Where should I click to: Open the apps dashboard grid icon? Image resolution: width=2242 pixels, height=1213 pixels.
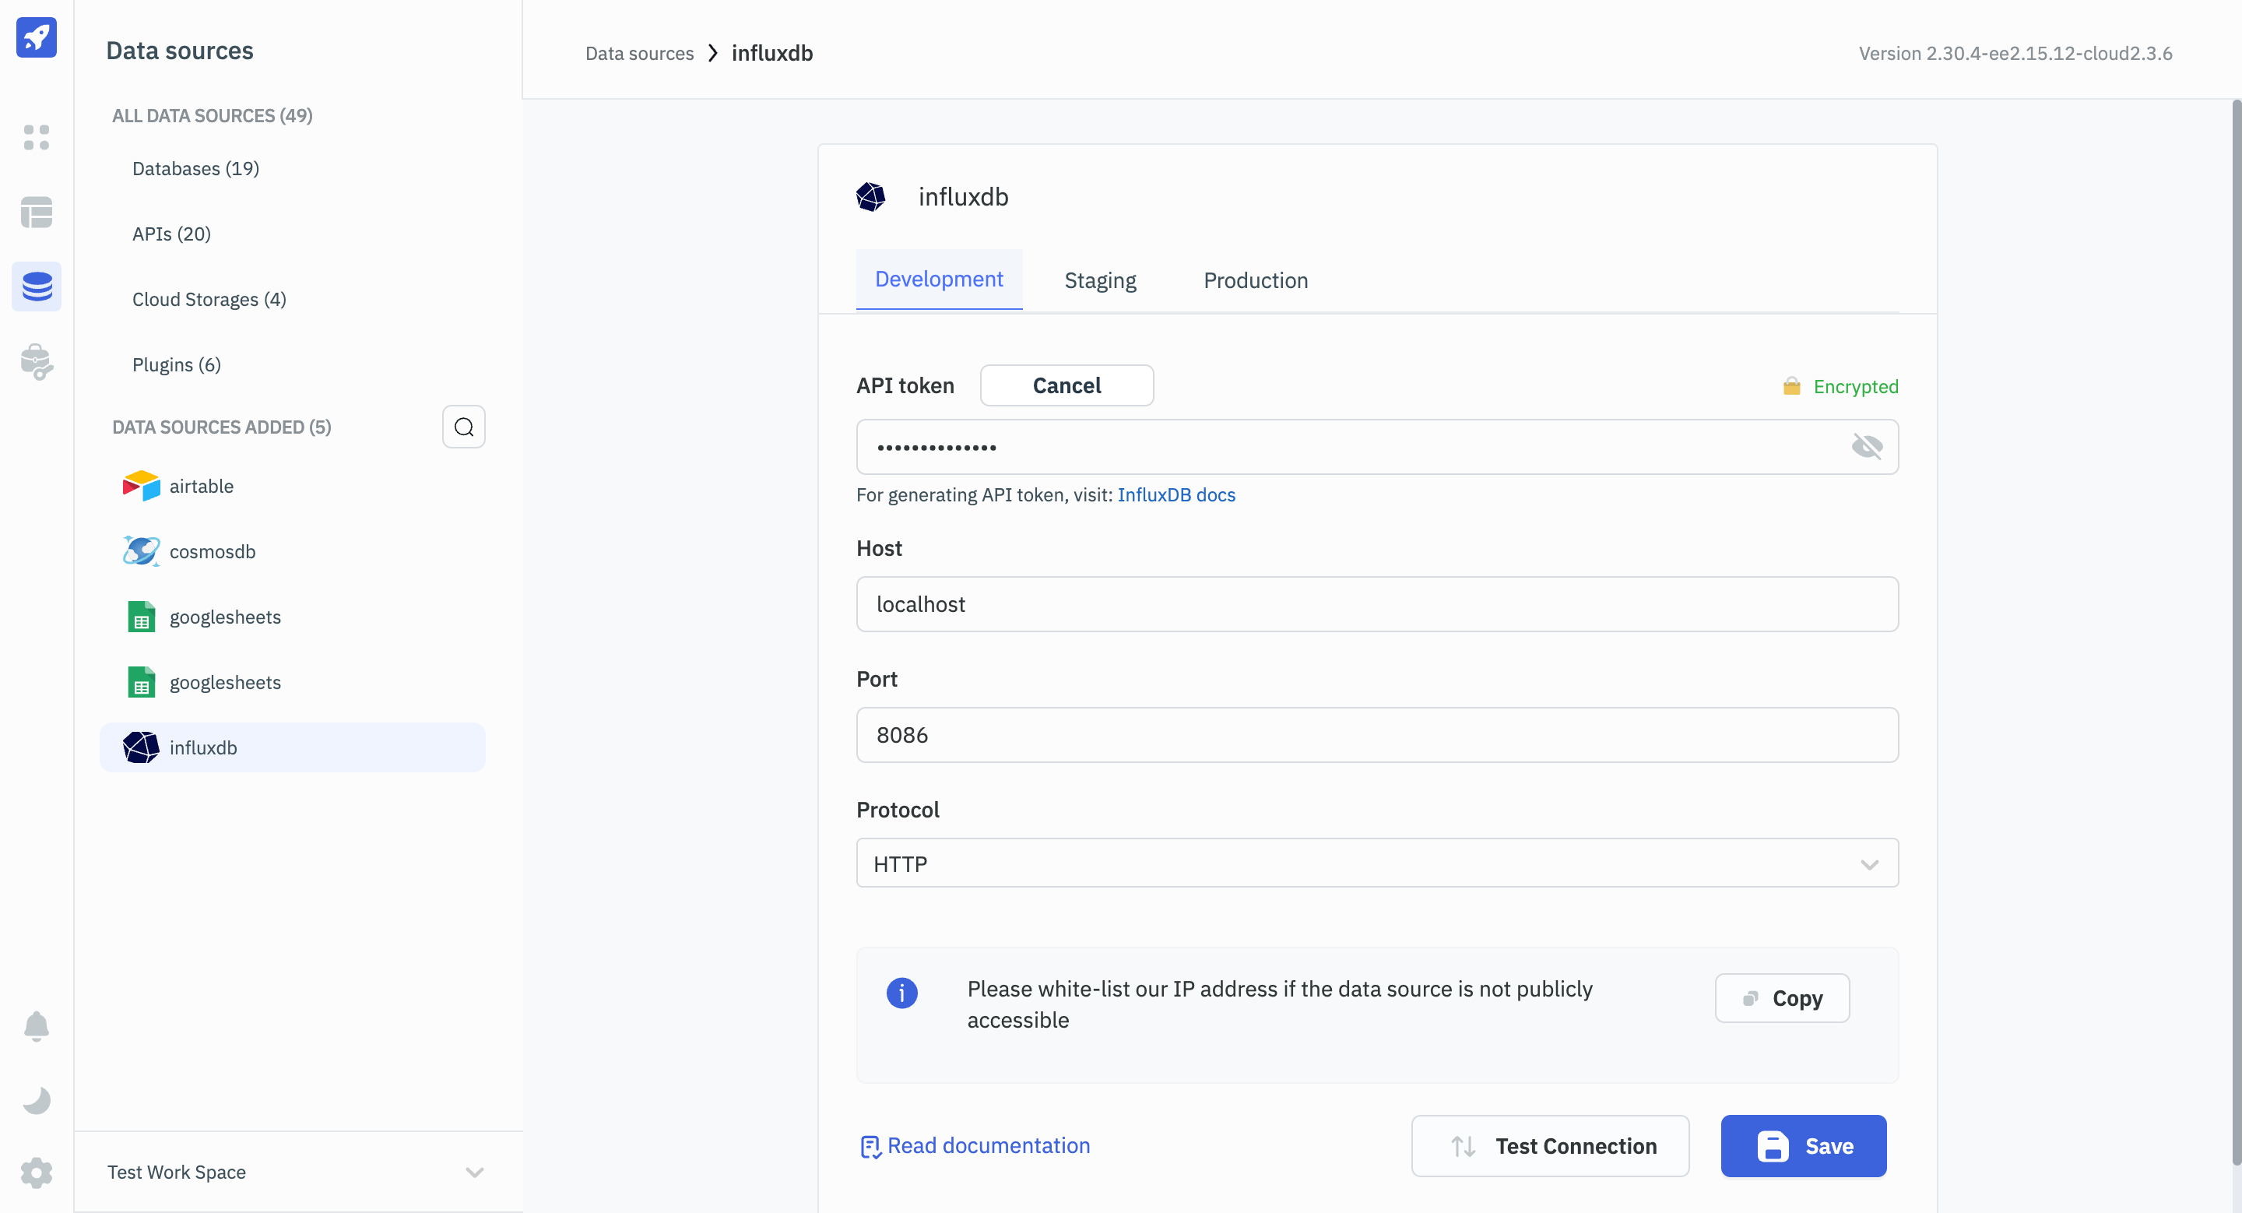36,136
